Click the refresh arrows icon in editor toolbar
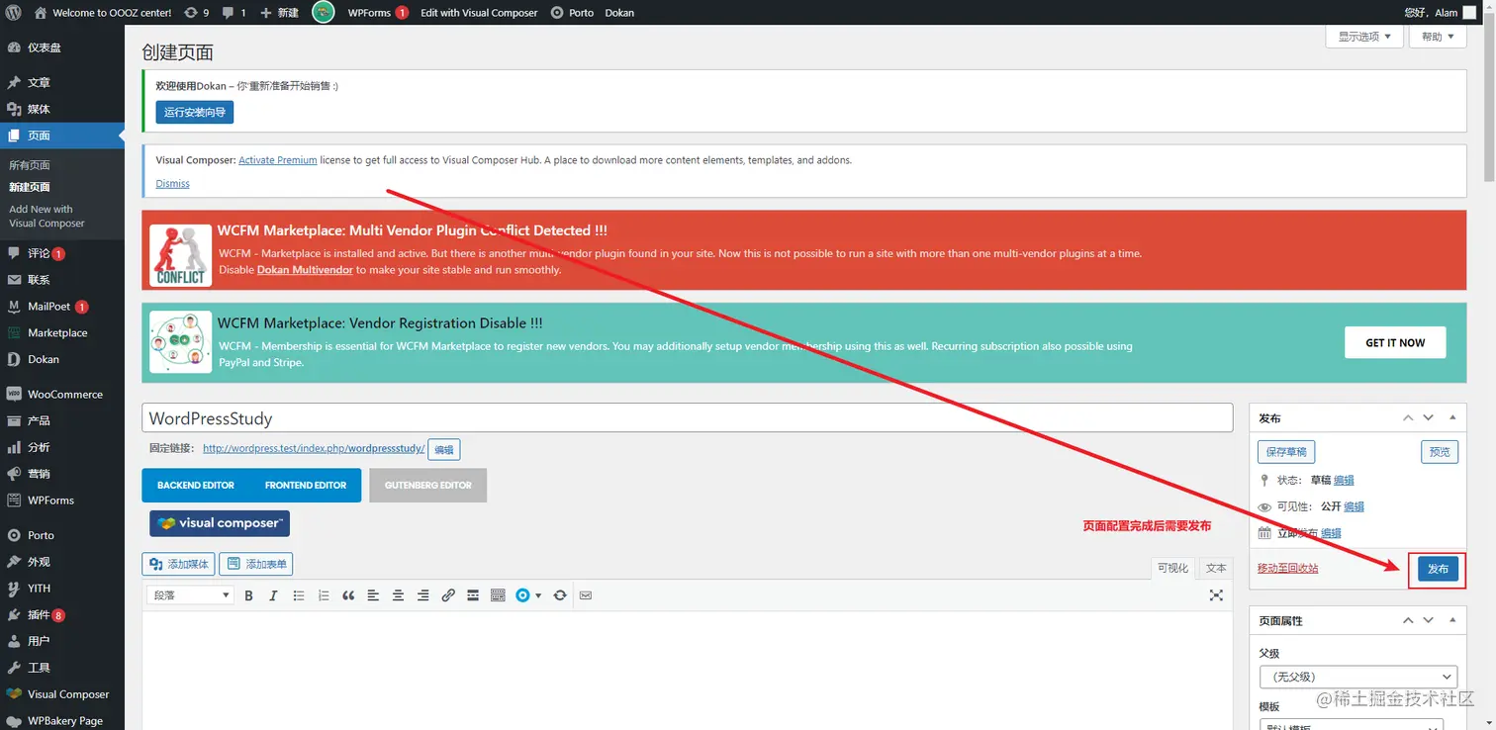Image resolution: width=1496 pixels, height=730 pixels. pos(560,595)
